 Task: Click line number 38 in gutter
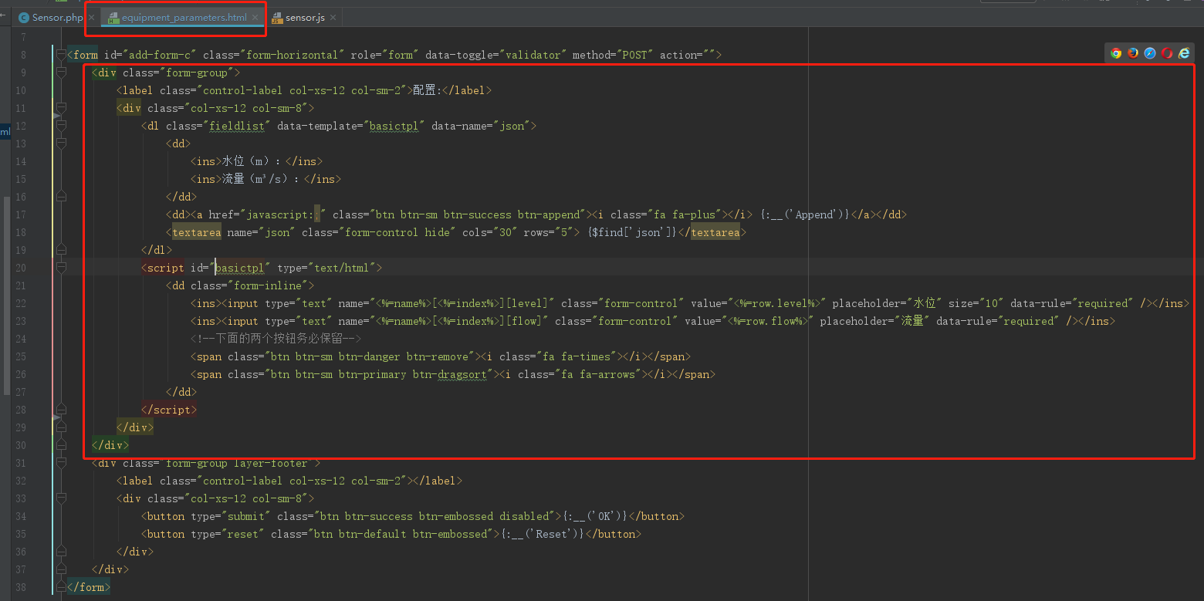[20, 587]
